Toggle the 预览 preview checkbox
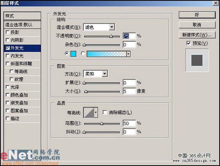Viewport: 220px width, 166px height. click(189, 43)
